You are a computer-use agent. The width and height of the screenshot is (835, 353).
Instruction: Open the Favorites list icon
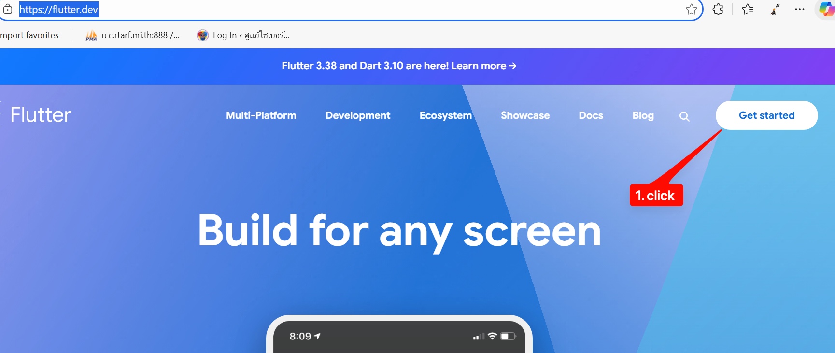click(x=747, y=10)
